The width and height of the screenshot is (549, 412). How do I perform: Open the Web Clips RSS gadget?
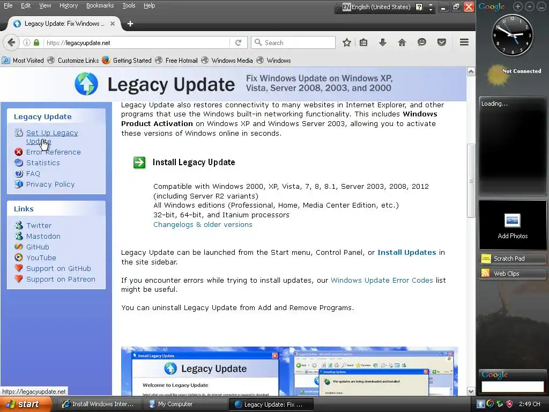512,274
